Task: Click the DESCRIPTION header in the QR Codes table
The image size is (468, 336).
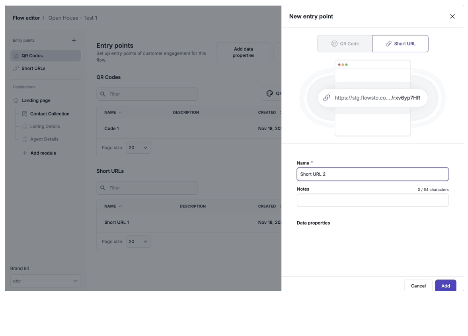Action: (x=186, y=112)
